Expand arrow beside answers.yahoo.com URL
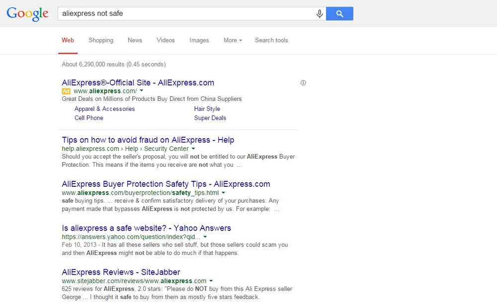497x303 pixels. pyautogui.click(x=205, y=236)
